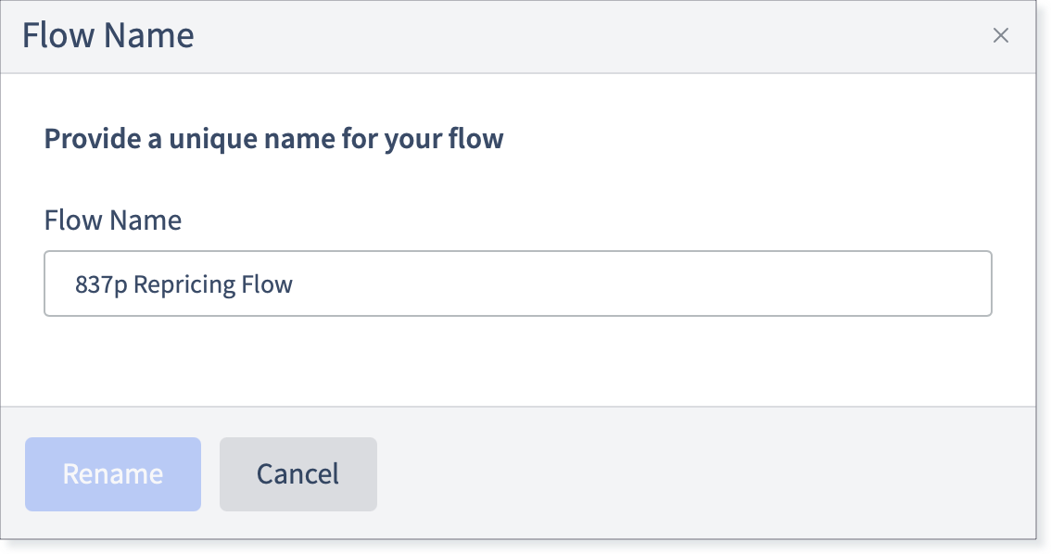The width and height of the screenshot is (1051, 554).
Task: Select the 'Flow Name' dialog title
Action: tap(108, 35)
